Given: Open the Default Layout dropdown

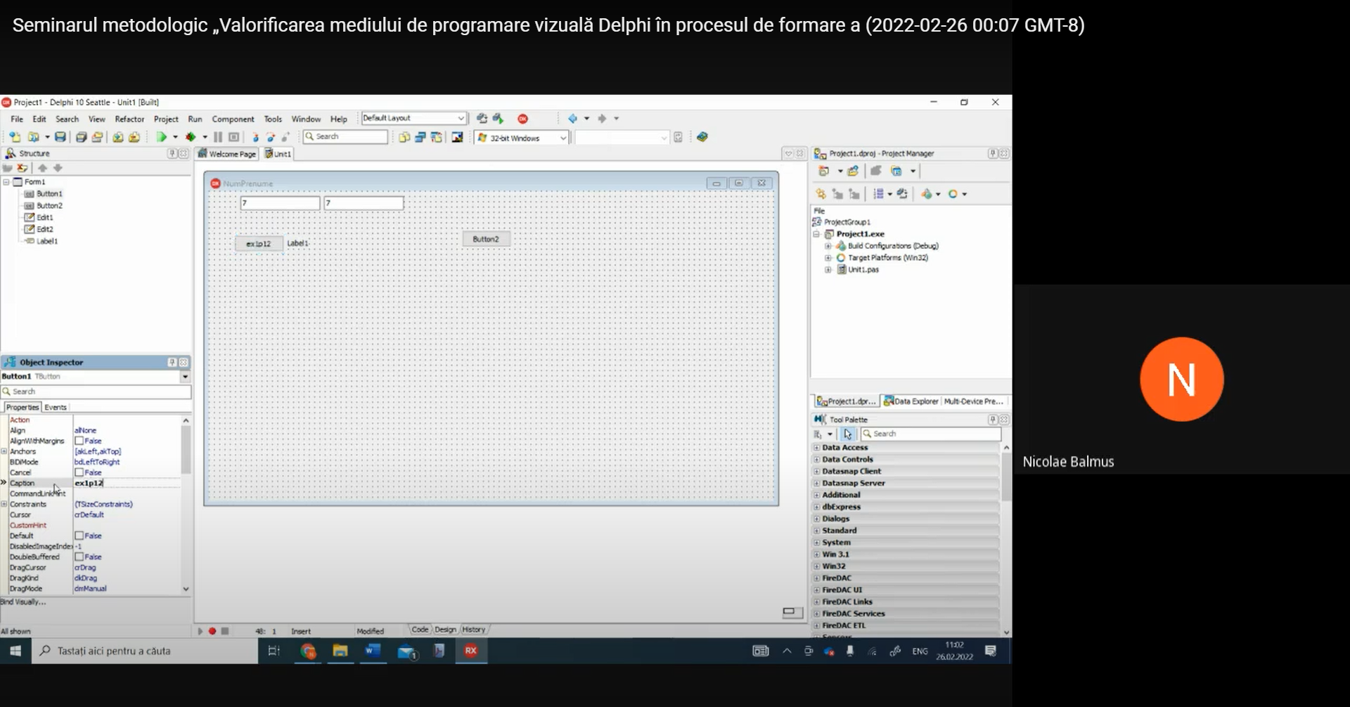Looking at the screenshot, I should coord(461,118).
